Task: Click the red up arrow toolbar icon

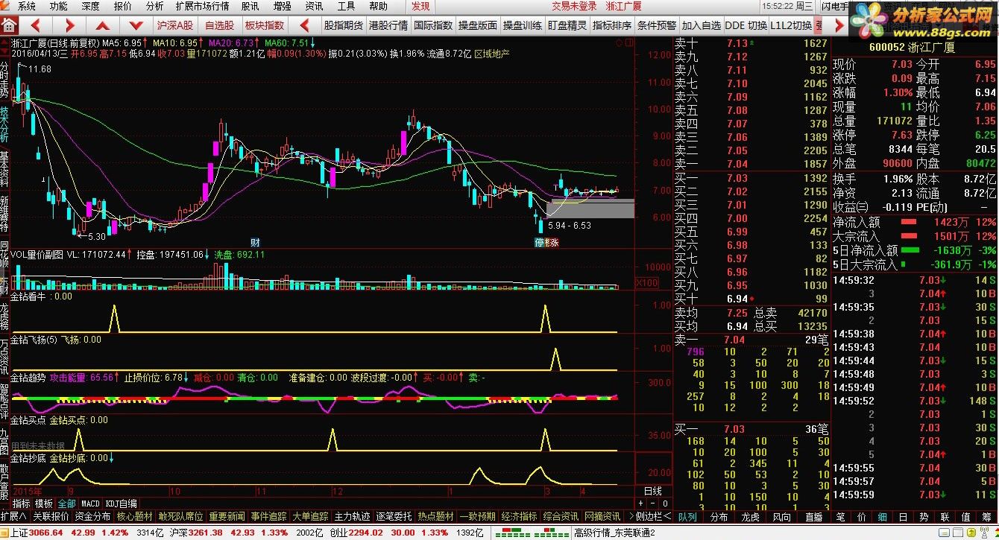Action: [102, 25]
